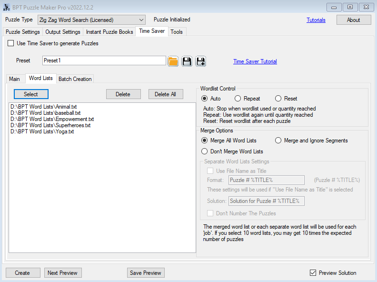
Task: Switch to the Instant Puzzle Books tab
Action: pos(109,32)
